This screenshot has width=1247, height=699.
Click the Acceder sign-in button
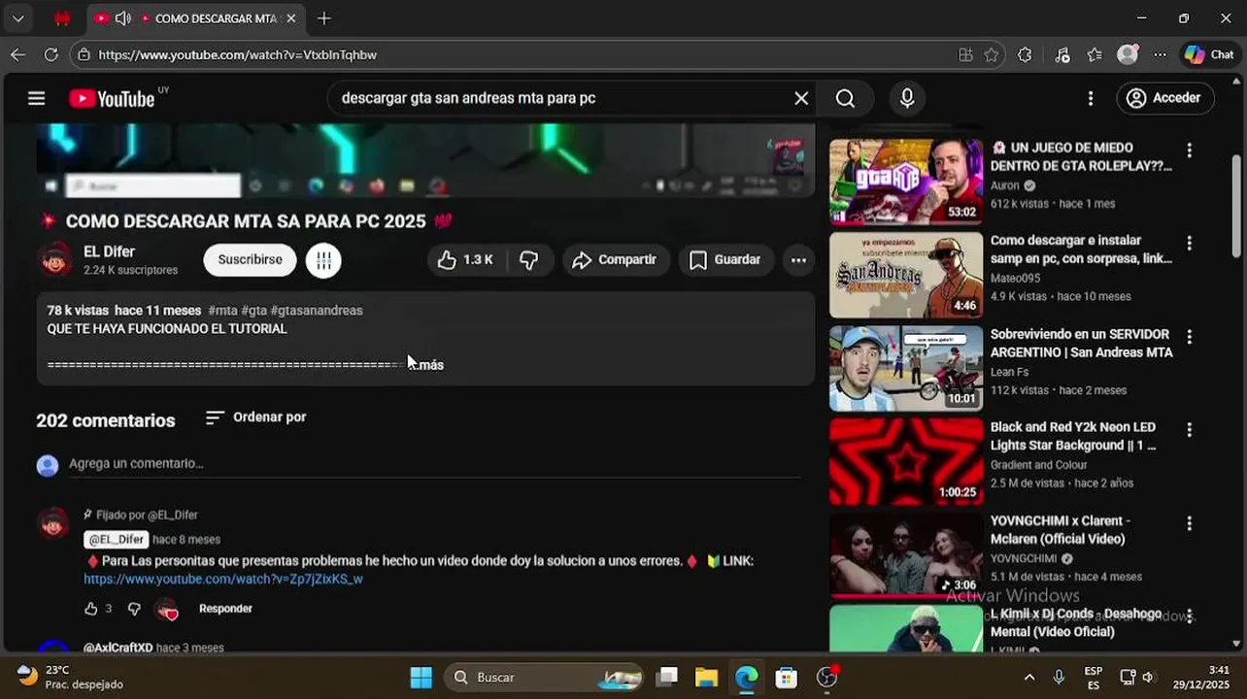[x=1164, y=98]
